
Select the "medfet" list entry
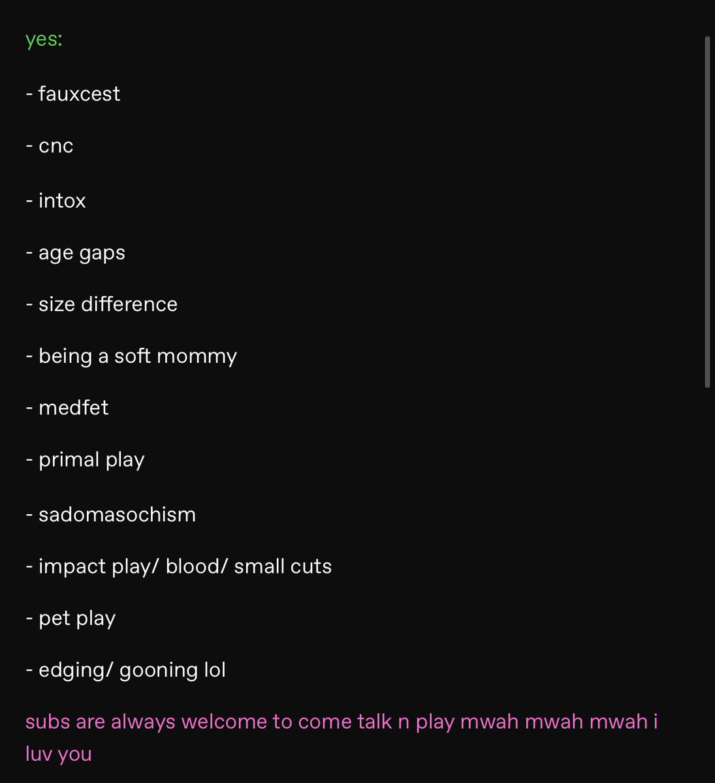pyautogui.click(x=67, y=408)
